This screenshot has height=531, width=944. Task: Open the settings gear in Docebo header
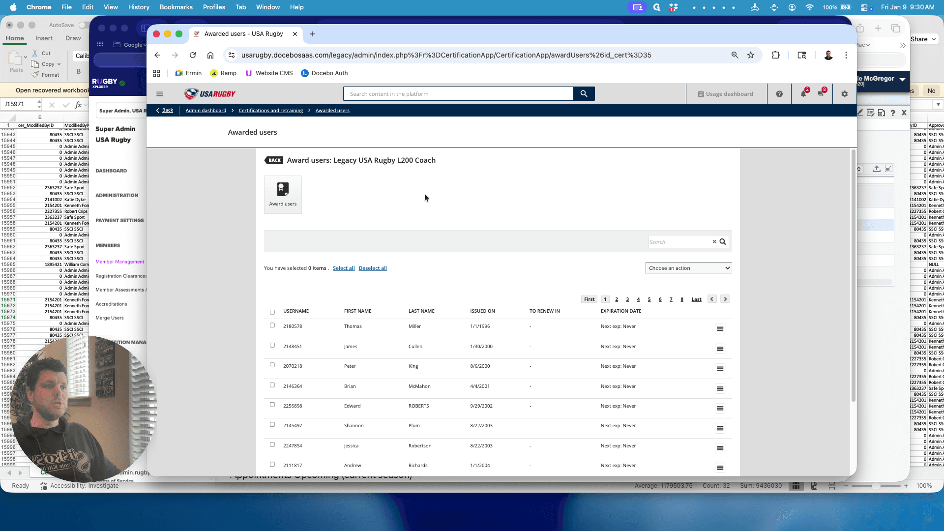point(844,94)
